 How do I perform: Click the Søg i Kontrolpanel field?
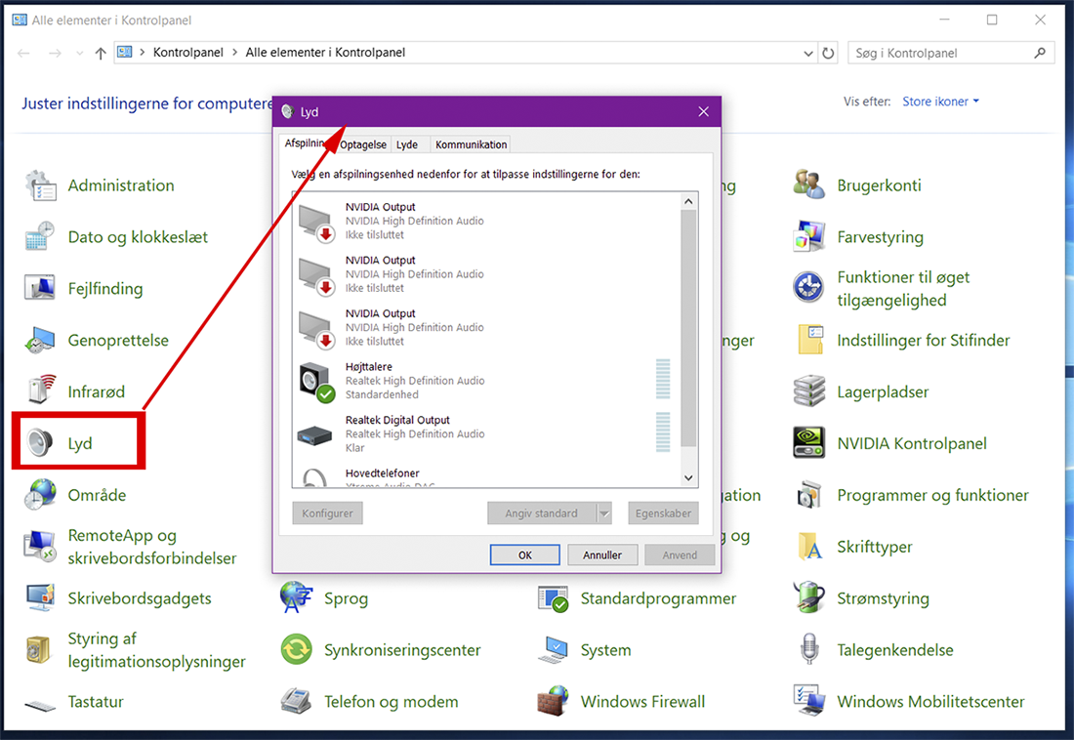coord(951,53)
